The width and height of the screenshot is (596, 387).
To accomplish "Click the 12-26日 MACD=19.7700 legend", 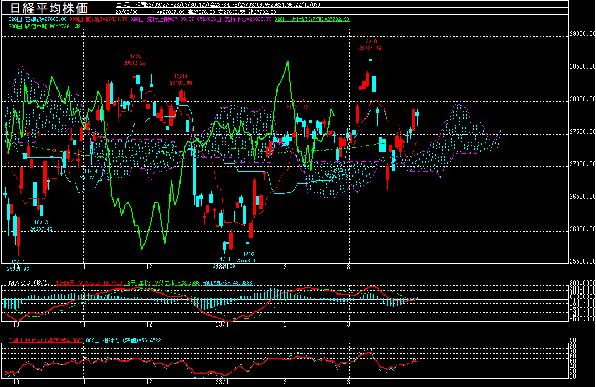I will coord(89,283).
